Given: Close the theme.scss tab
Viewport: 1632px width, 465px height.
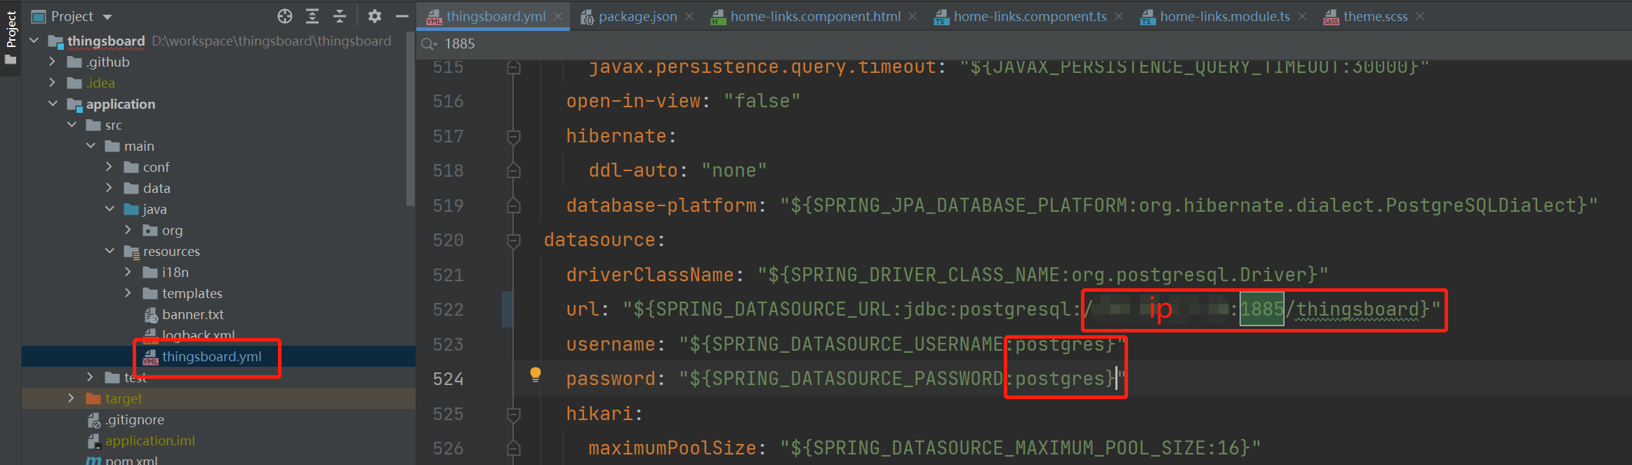Looking at the screenshot, I should tap(1420, 16).
